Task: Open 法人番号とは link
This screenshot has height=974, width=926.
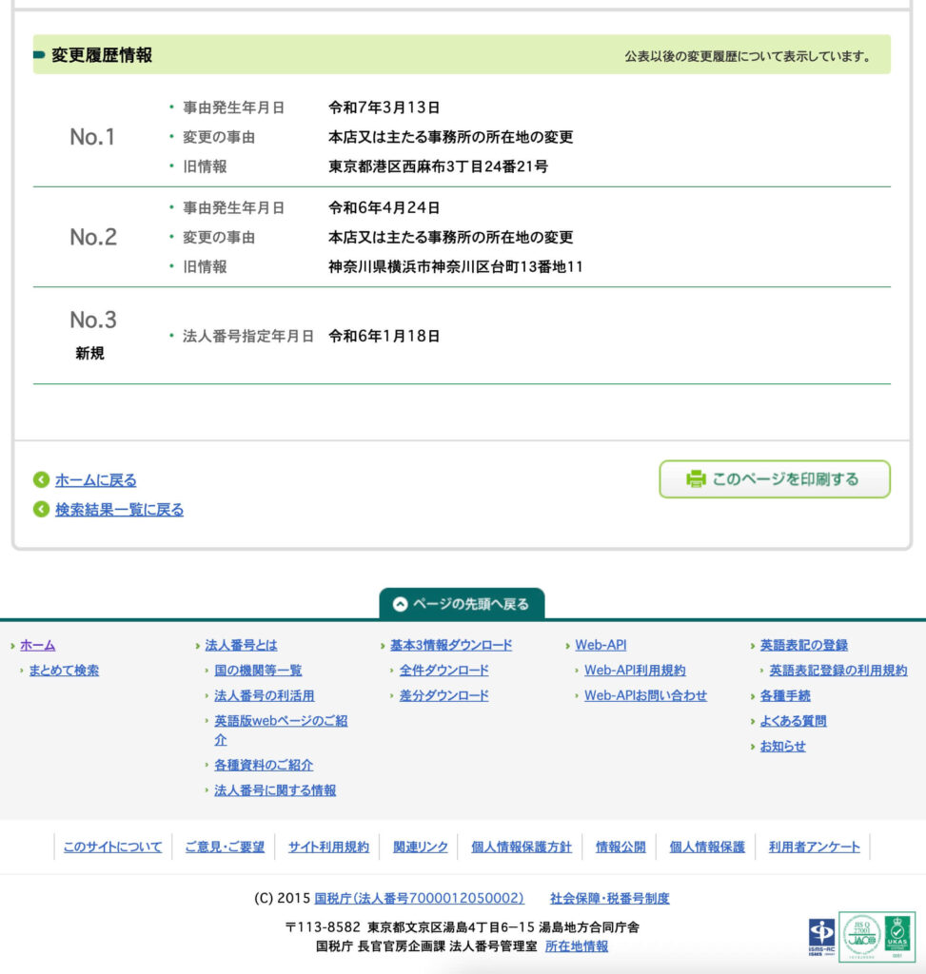Action: coord(241,646)
